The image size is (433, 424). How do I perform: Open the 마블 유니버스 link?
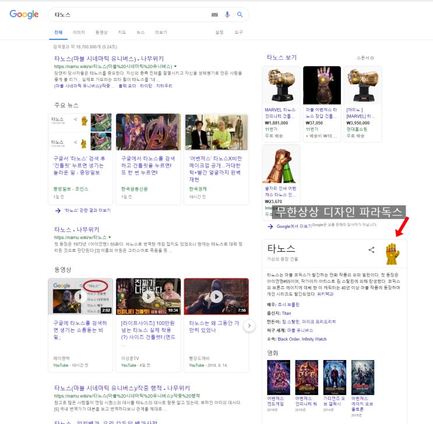[300, 330]
